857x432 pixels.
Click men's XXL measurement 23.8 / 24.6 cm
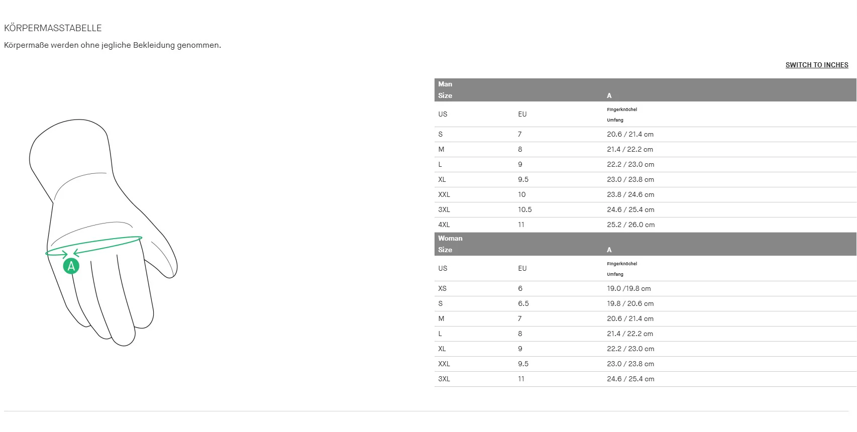pos(630,194)
